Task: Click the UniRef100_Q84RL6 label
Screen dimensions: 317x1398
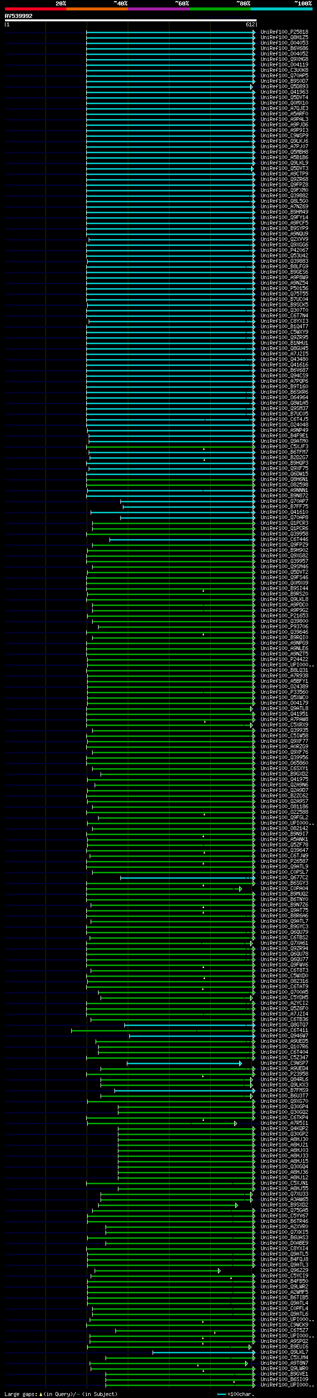Action: [284, 1080]
